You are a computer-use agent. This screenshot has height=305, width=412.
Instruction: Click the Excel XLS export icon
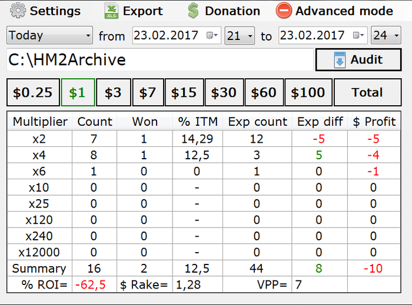[111, 11]
